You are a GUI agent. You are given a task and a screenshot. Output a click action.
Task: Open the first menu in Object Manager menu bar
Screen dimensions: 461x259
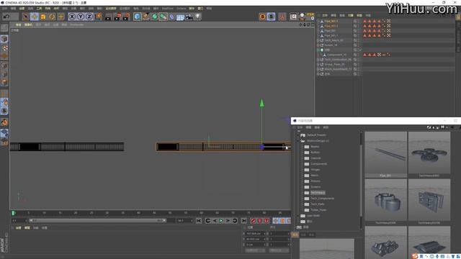325,15
